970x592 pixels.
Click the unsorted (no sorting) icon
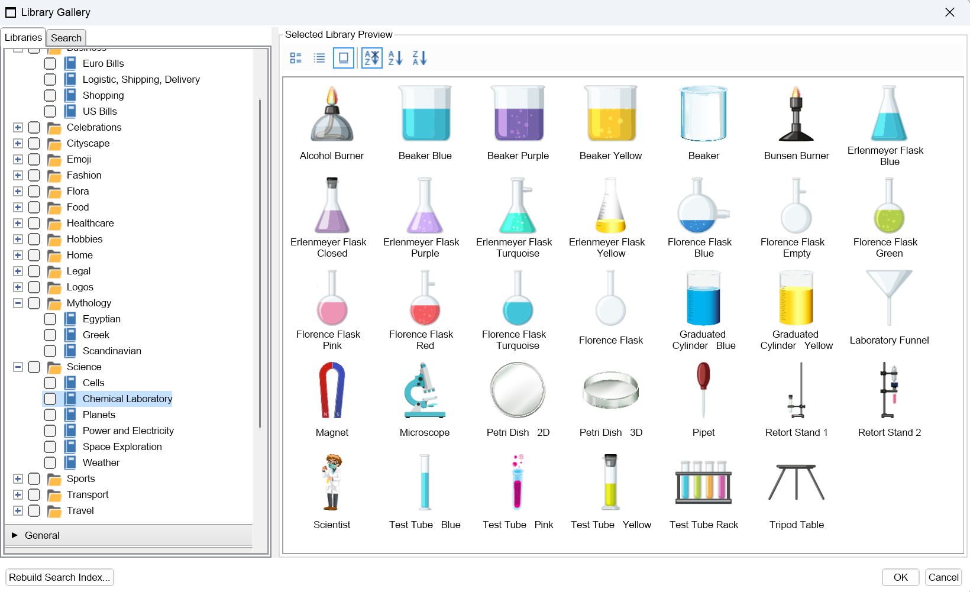[371, 58]
